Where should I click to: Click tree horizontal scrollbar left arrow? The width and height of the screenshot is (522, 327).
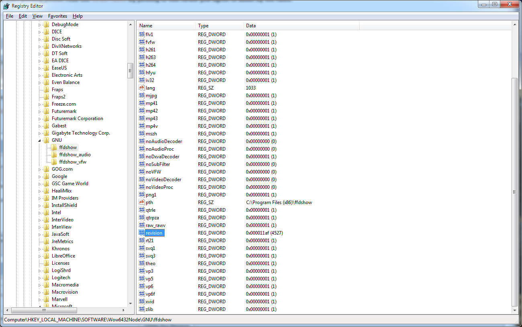7,311
